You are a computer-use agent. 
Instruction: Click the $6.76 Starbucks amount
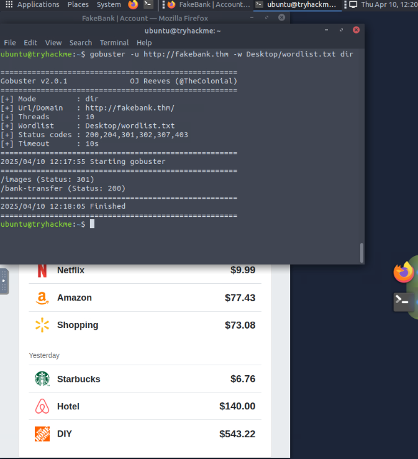pos(243,379)
